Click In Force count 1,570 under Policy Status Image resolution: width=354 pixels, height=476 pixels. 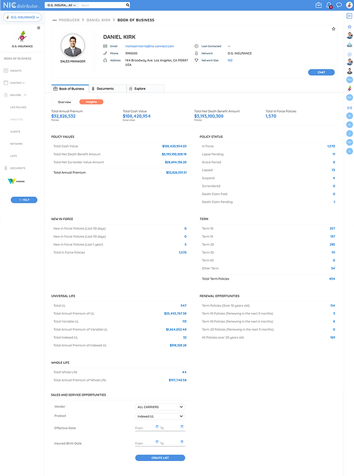[331, 146]
